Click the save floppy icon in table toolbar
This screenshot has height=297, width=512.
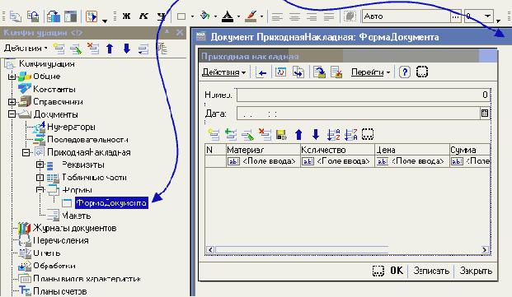point(281,134)
